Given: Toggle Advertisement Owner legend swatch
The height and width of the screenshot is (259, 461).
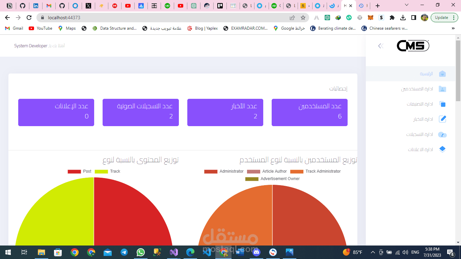Looking at the screenshot, I should (252, 179).
